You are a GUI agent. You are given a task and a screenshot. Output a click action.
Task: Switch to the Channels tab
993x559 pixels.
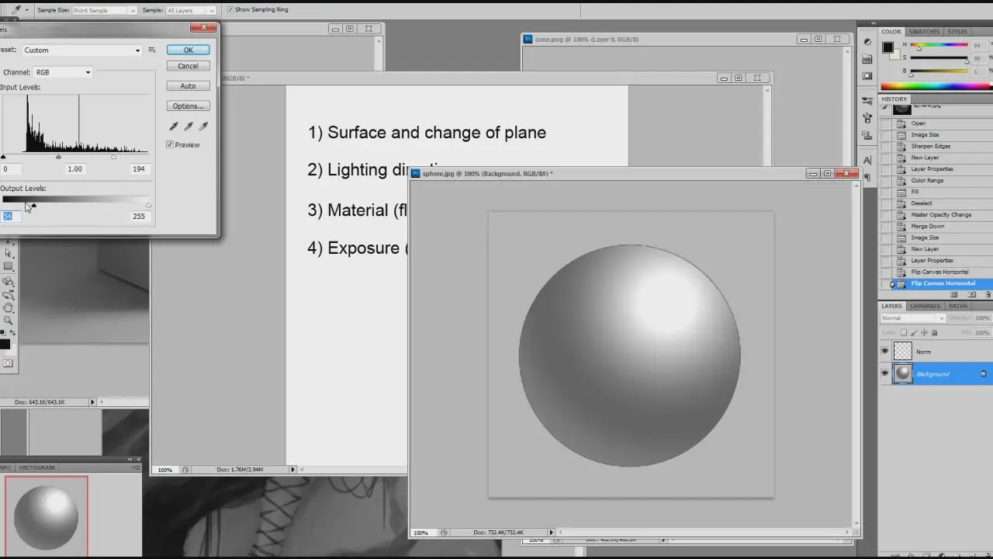[x=925, y=306]
